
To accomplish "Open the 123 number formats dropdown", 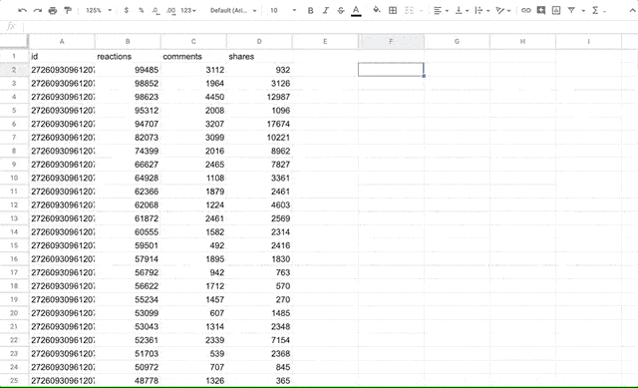I will pyautogui.click(x=188, y=11).
